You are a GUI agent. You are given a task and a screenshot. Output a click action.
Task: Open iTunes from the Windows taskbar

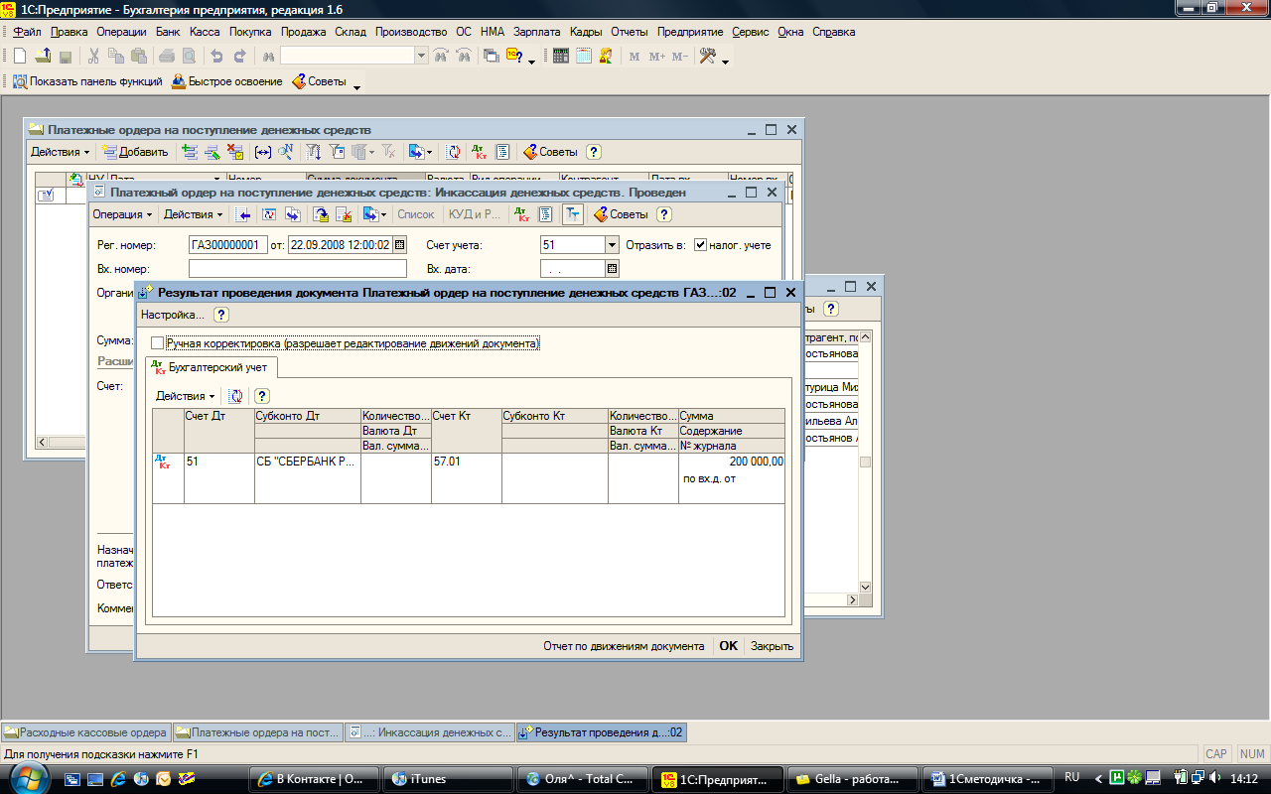pos(449,779)
